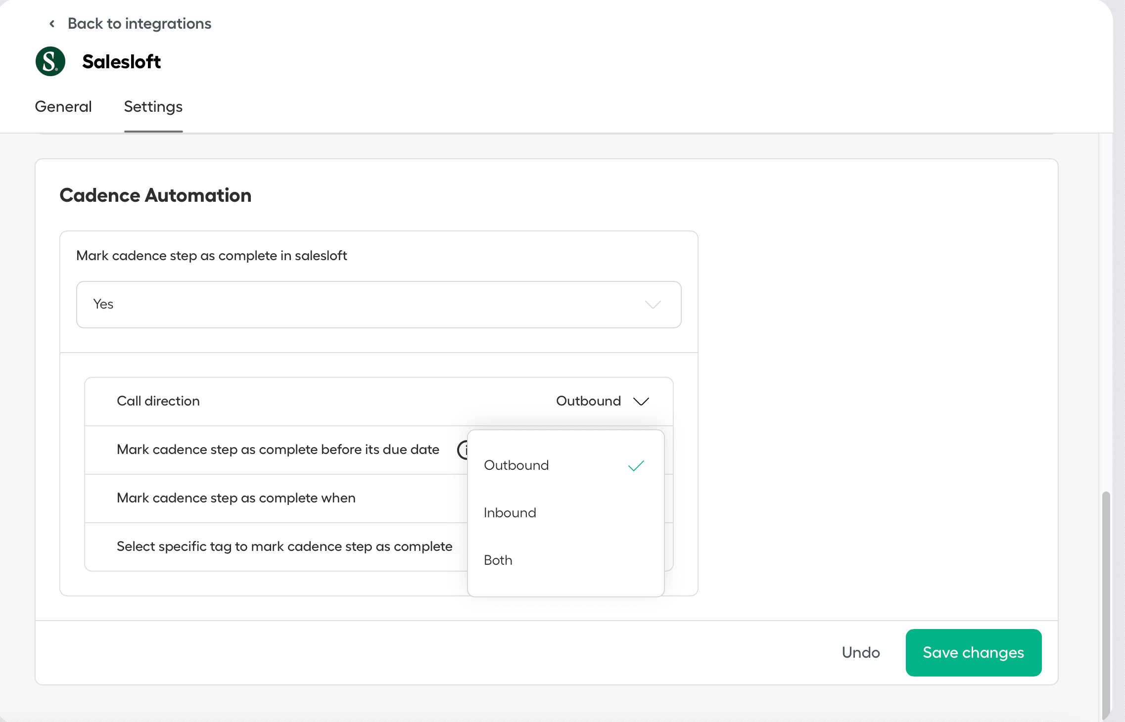Viewport: 1125px width, 722px height.
Task: Click the green checkmark beside Outbound
Action: (x=636, y=465)
